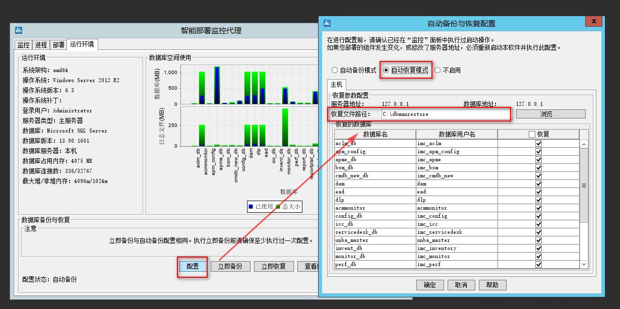Viewport: 620px width, 309px height.
Task: Toggle the restore checkbox for invent_db
Action: pyautogui.click(x=538, y=249)
